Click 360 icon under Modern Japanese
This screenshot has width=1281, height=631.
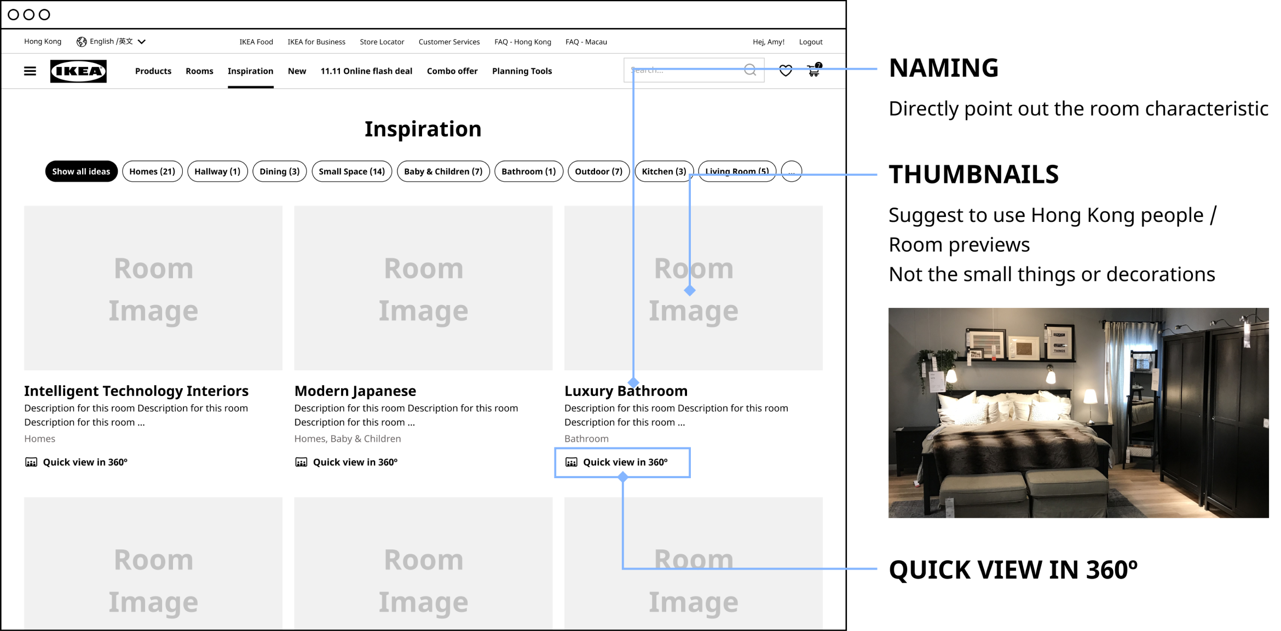point(301,462)
